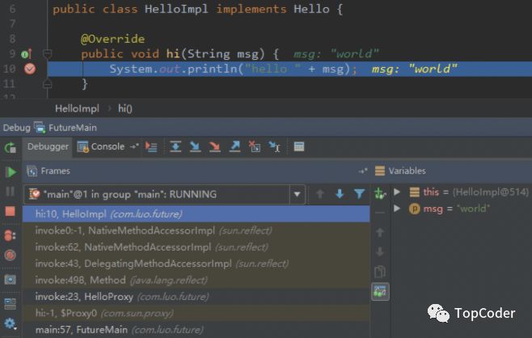
Task: Expand the 'this' variable node
Action: pos(397,192)
